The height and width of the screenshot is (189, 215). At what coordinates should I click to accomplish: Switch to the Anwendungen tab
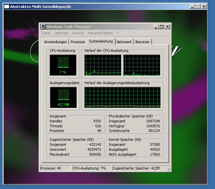55,42
